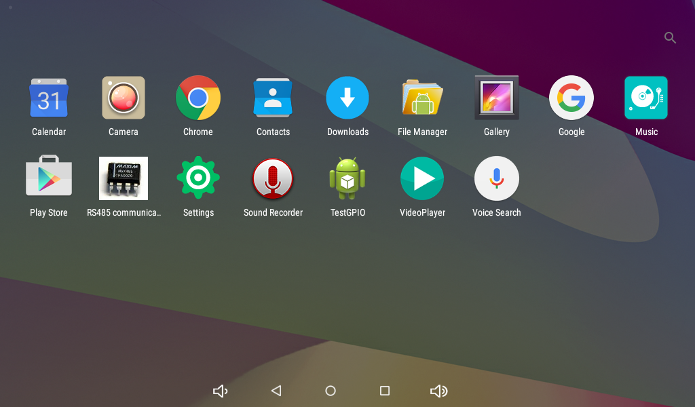Tap the Back navigation button
695x407 pixels.
276,391
